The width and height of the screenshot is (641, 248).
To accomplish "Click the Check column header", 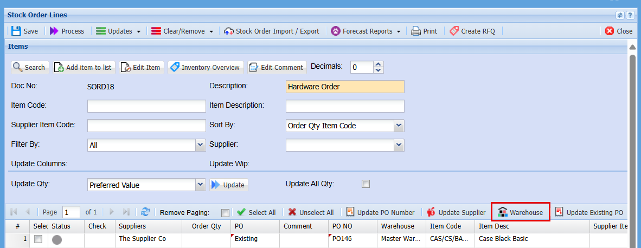I will click(x=100, y=226).
